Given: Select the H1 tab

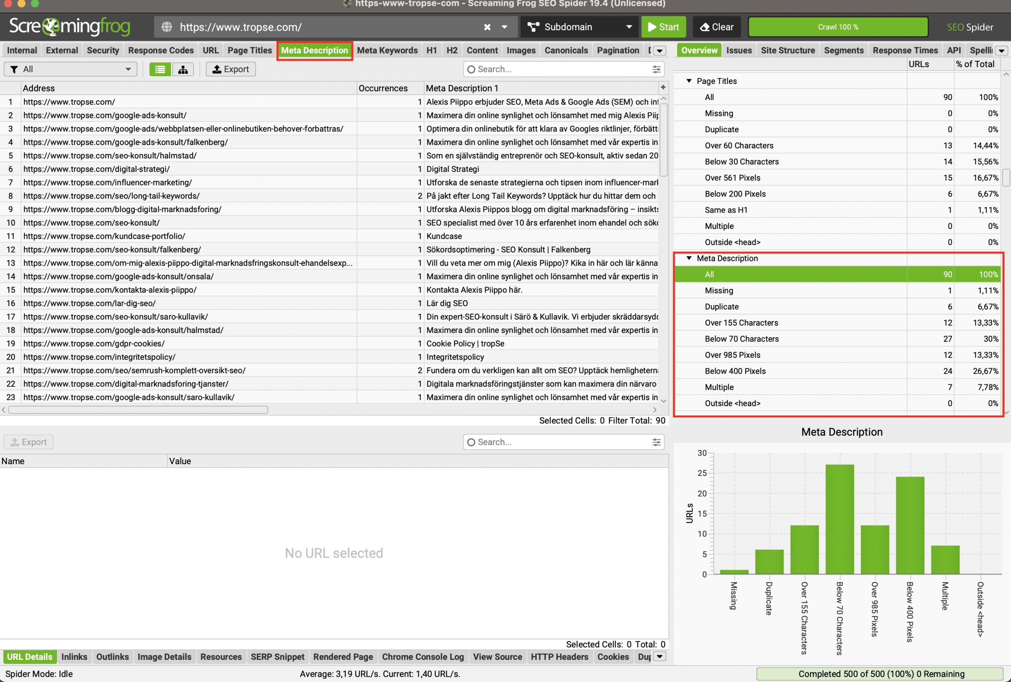Looking at the screenshot, I should (x=432, y=51).
